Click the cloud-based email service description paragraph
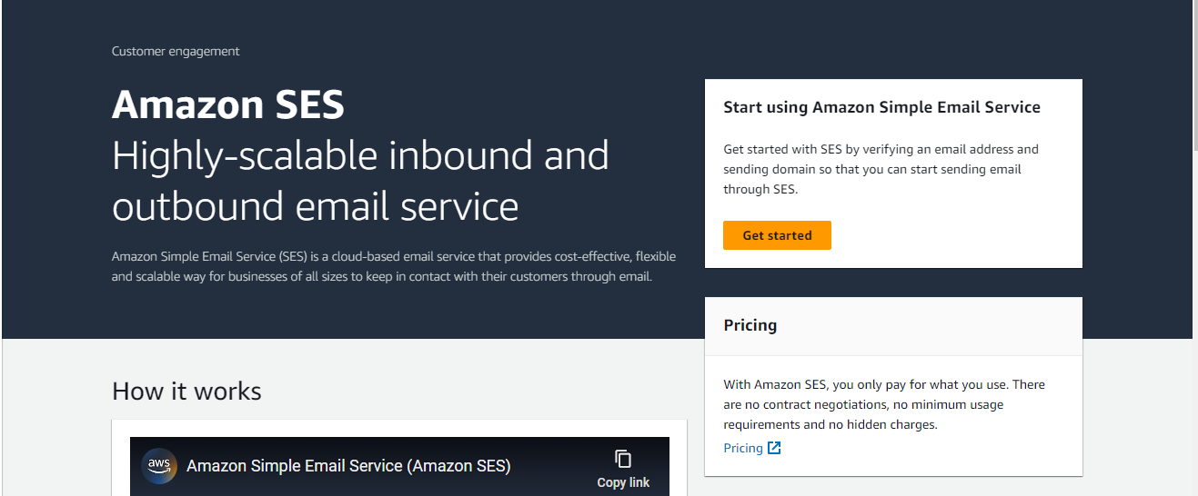This screenshot has height=496, width=1198. (393, 266)
